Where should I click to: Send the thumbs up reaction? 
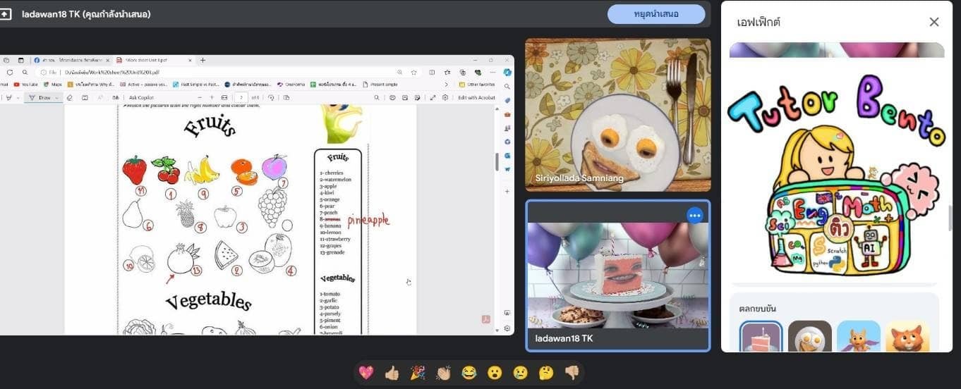tap(392, 373)
